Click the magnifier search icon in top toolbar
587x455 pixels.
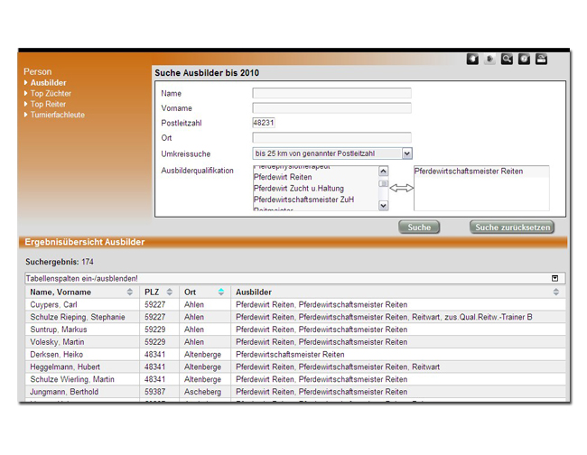pyautogui.click(x=507, y=60)
